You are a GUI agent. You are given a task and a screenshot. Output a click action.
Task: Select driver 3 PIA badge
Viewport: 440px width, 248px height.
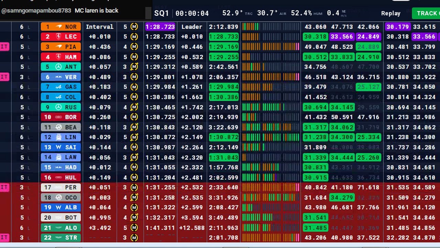pos(61,46)
